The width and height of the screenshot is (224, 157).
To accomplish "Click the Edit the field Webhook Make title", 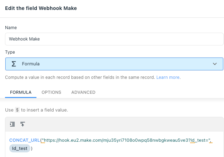I will (41, 8).
